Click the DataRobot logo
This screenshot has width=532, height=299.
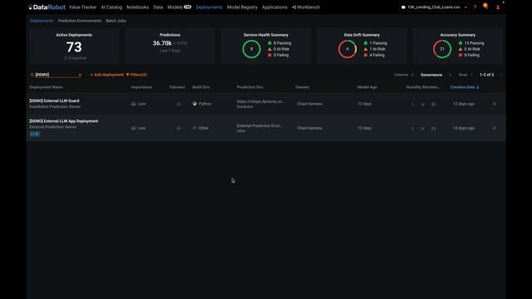click(x=47, y=7)
